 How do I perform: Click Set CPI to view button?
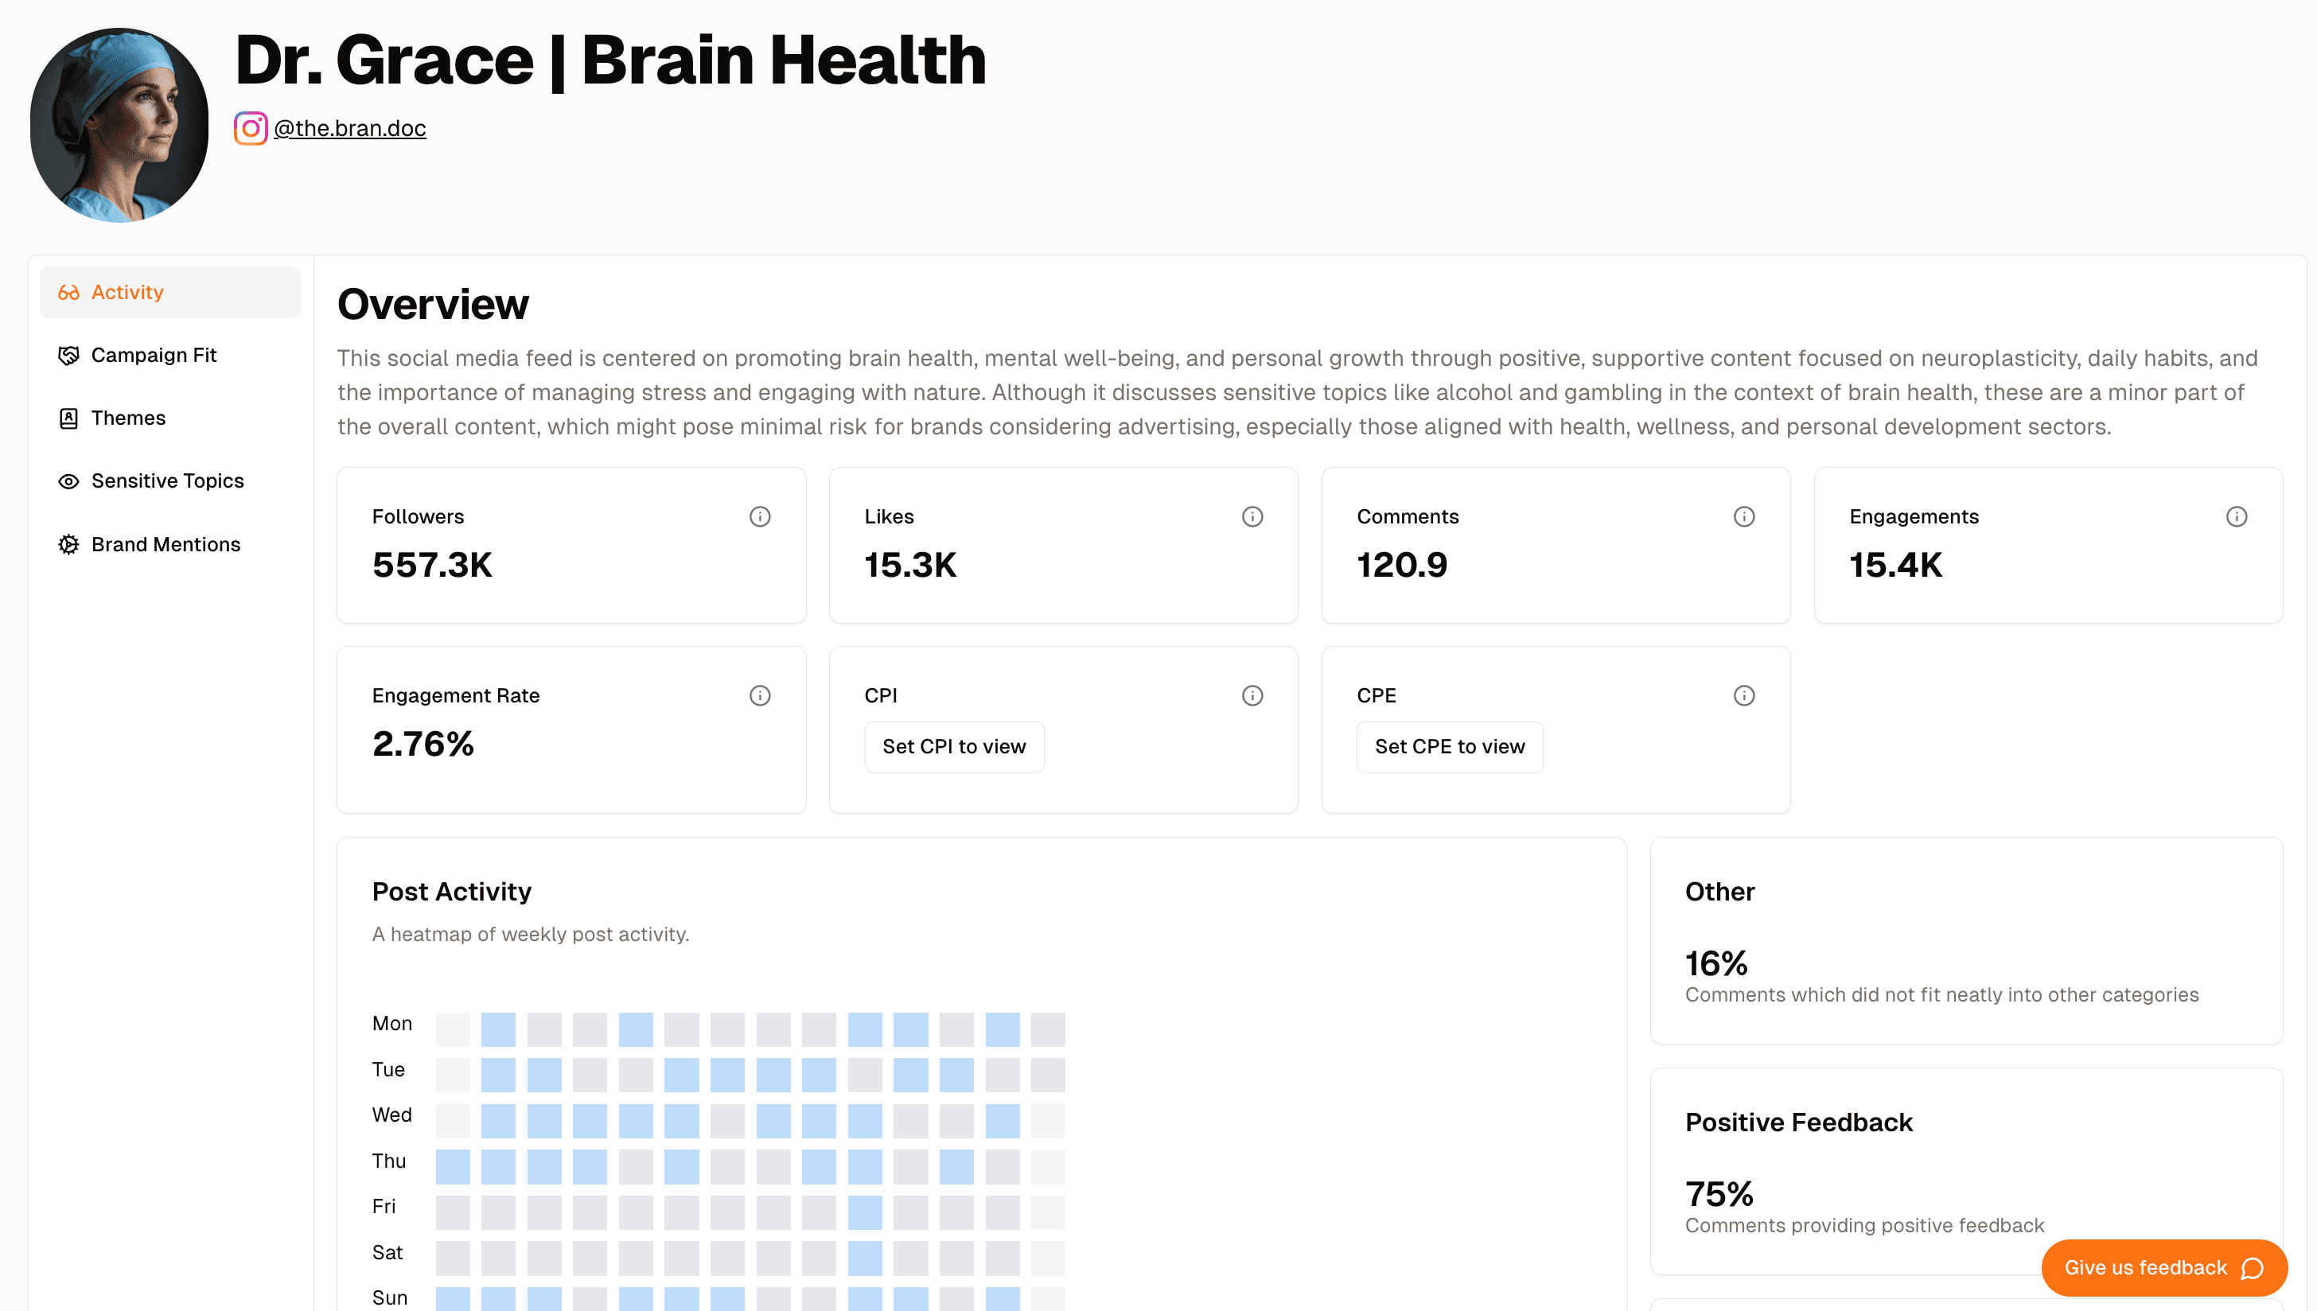tap(955, 746)
